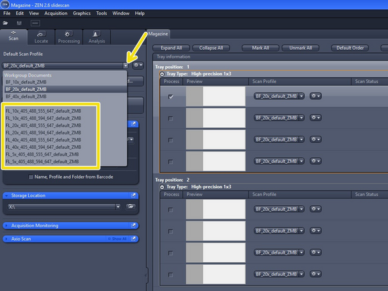Image resolution: width=388 pixels, height=291 pixels.
Task: Browse for storage folder with folder icon
Action: 130,206
